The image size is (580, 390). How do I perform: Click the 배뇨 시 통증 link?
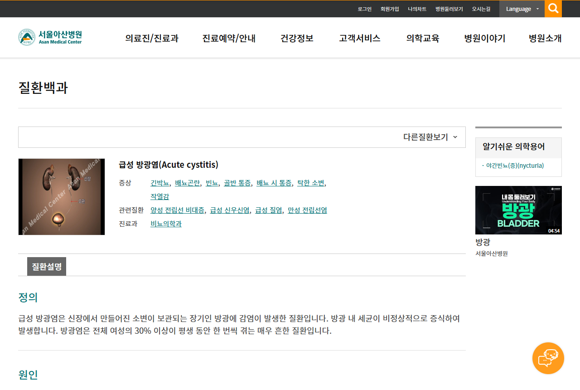point(274,183)
